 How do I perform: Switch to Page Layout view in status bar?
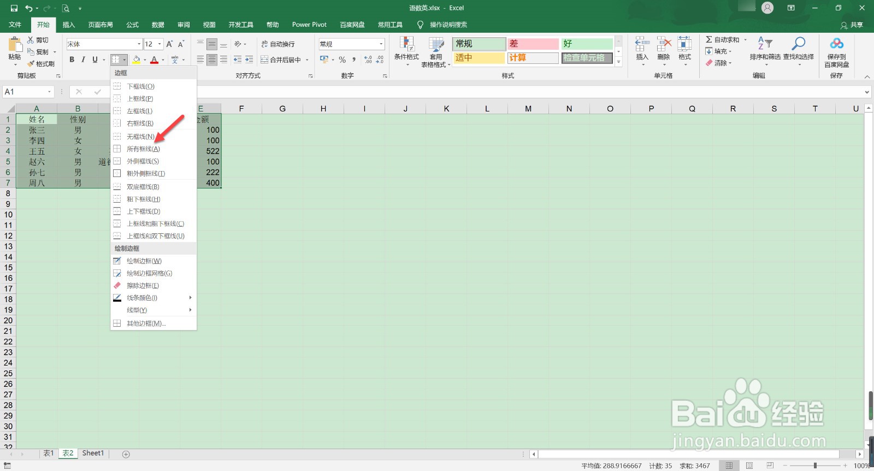[x=749, y=466]
